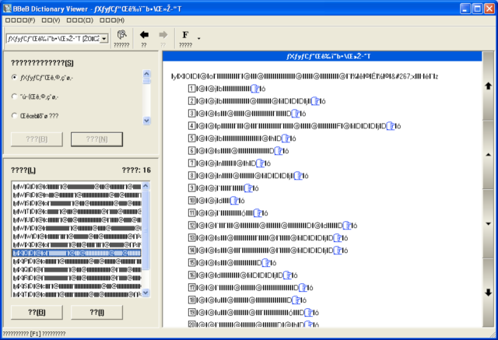Click the results list scroll up arrow
The width and height of the screenshot is (498, 340).
[146, 186]
